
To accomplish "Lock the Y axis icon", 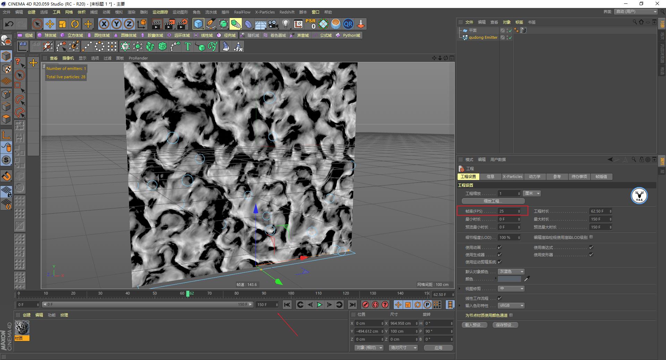I will click(116, 24).
